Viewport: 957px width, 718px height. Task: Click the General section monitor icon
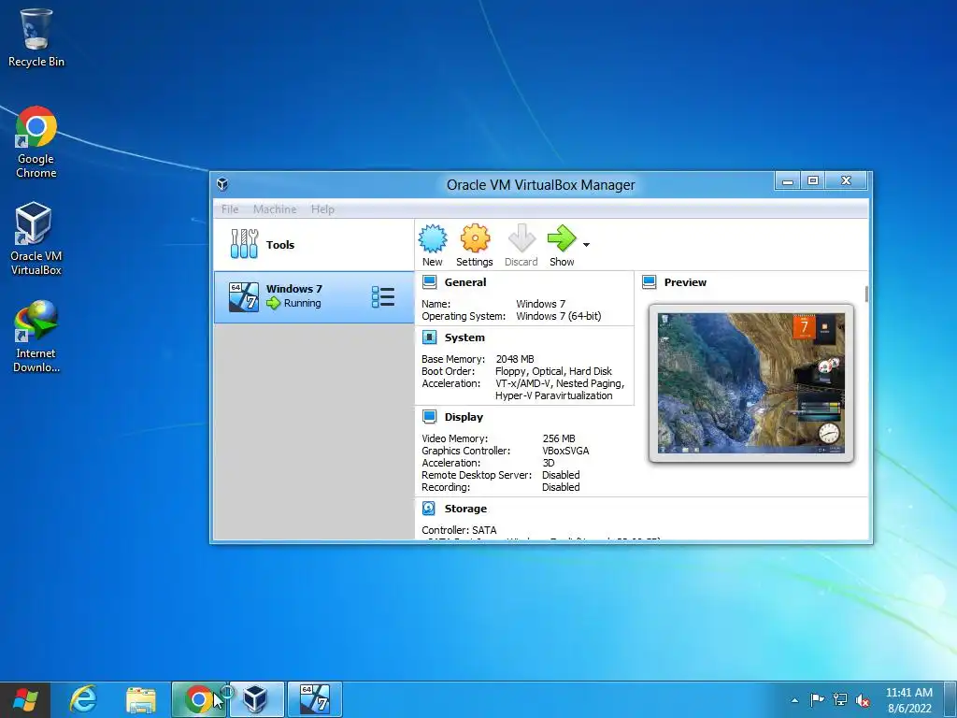pos(430,282)
